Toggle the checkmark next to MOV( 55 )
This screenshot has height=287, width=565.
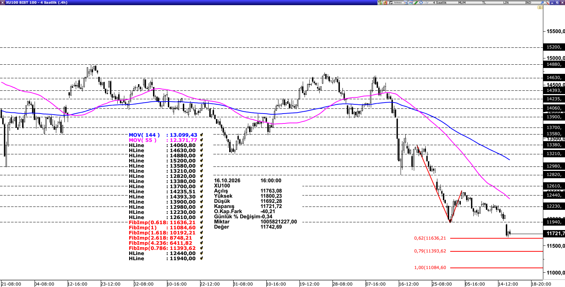coord(201,140)
